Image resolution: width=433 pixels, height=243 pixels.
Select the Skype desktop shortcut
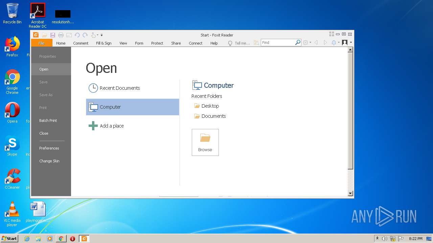pyautogui.click(x=12, y=146)
